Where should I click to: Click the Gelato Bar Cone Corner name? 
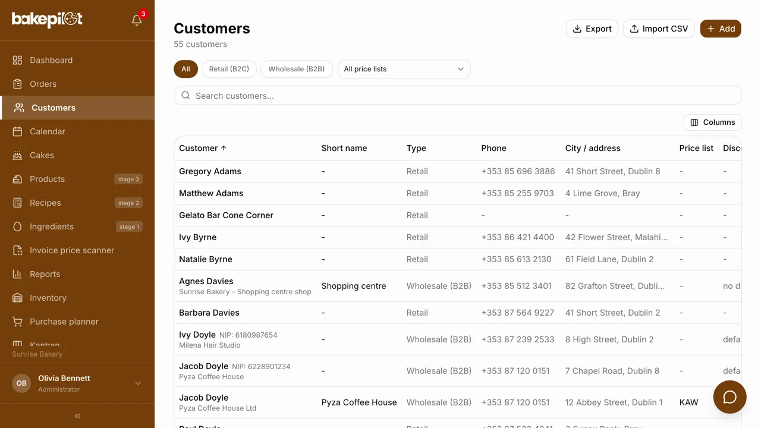click(226, 215)
